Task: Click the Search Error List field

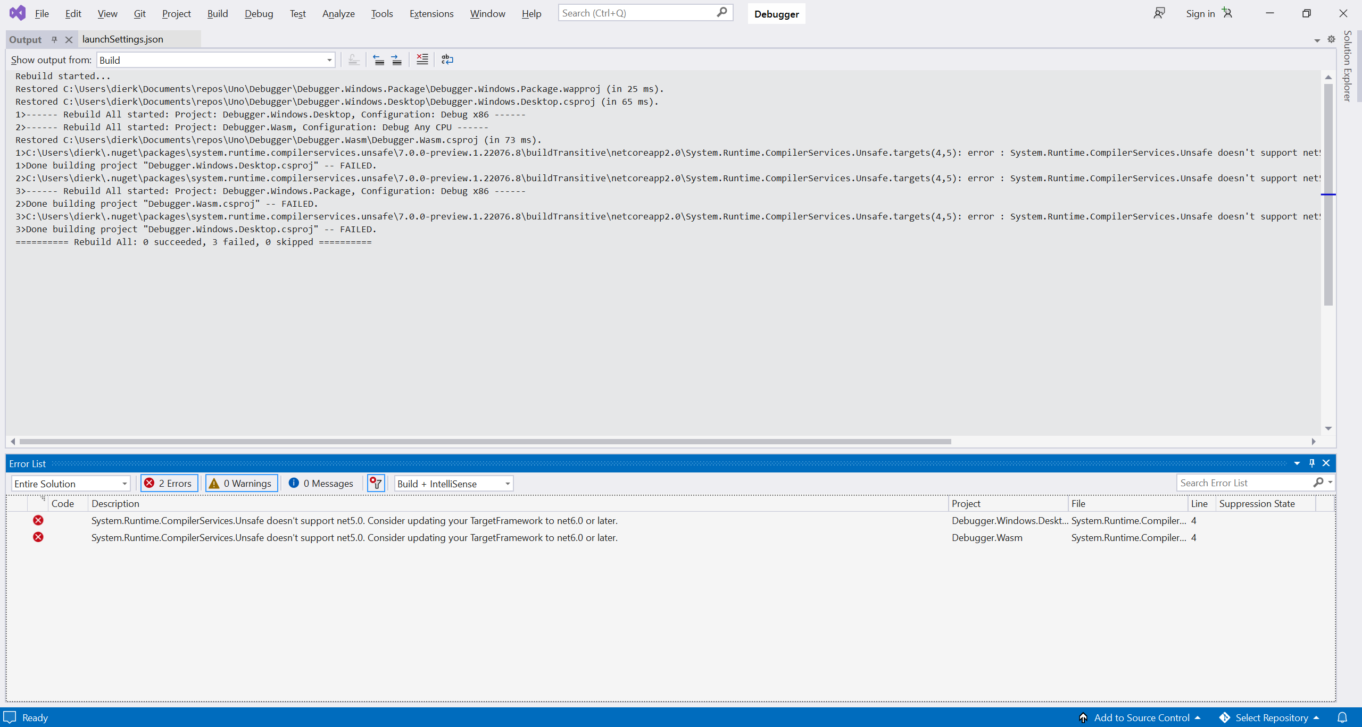Action: pyautogui.click(x=1245, y=483)
